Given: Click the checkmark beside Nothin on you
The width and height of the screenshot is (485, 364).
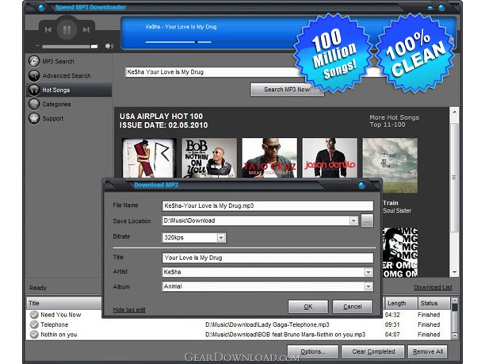Looking at the screenshot, I should coord(34,335).
